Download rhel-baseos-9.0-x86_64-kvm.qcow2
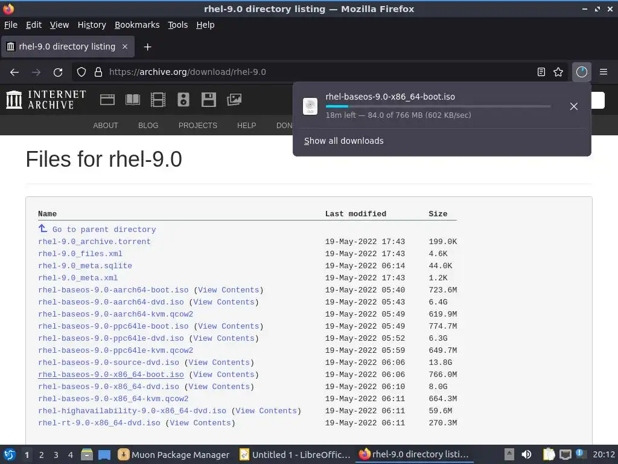The width and height of the screenshot is (618, 464). point(113,399)
